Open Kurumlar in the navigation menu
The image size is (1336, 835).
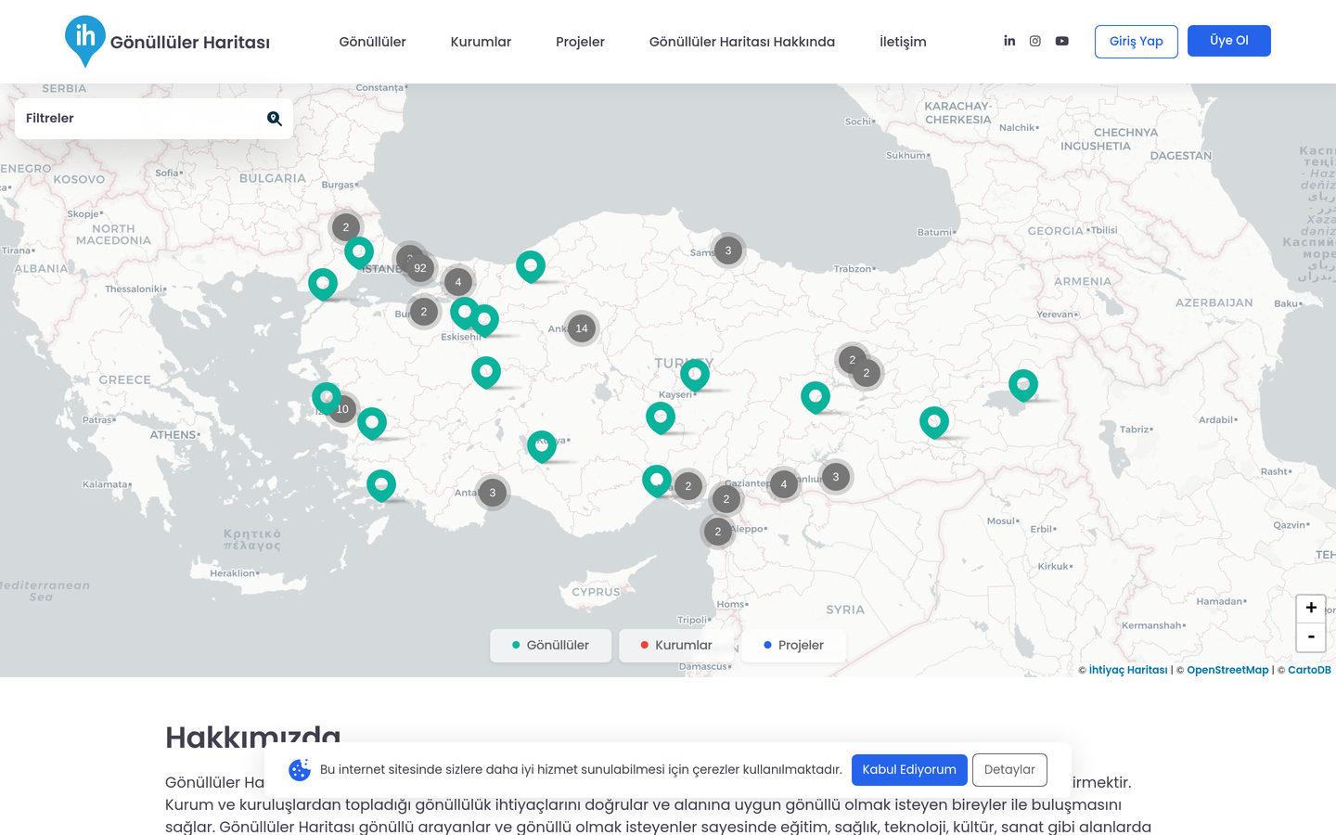pyautogui.click(x=481, y=42)
